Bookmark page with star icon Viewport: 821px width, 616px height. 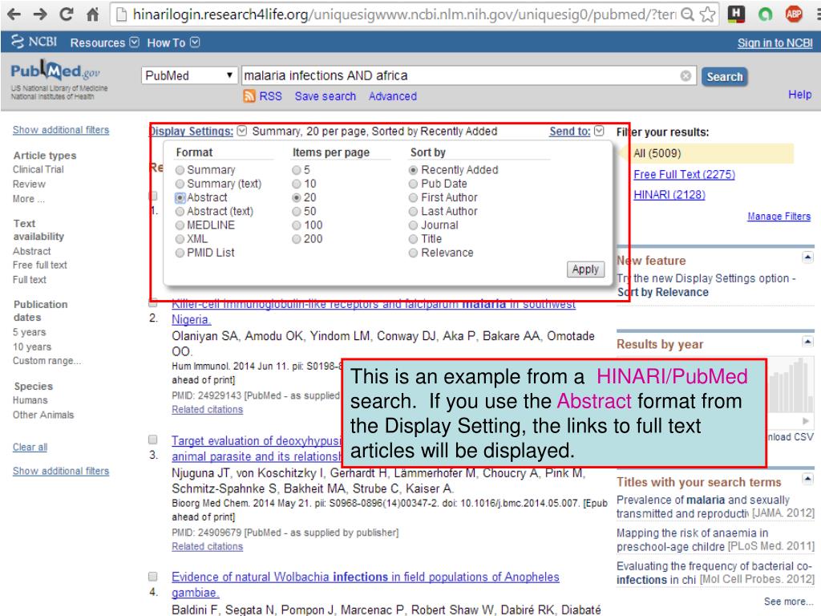coord(708,14)
